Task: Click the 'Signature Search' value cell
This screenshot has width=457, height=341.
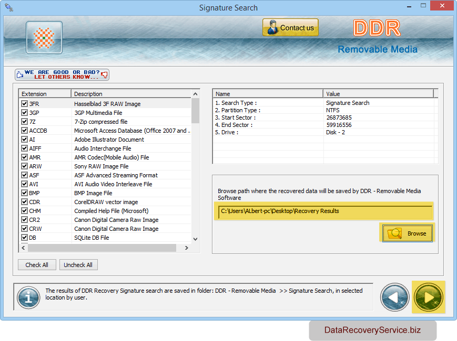Action: (348, 103)
